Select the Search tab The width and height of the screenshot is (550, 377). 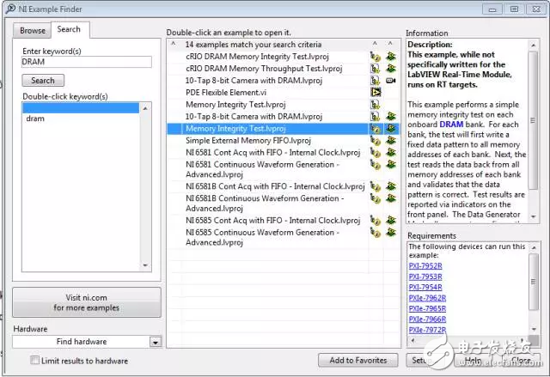click(x=69, y=29)
